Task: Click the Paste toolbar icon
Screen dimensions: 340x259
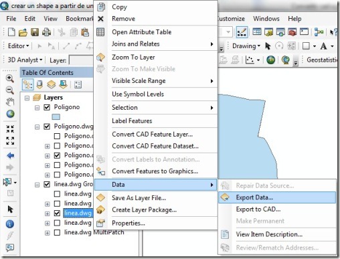Action: pyautogui.click(x=85, y=32)
